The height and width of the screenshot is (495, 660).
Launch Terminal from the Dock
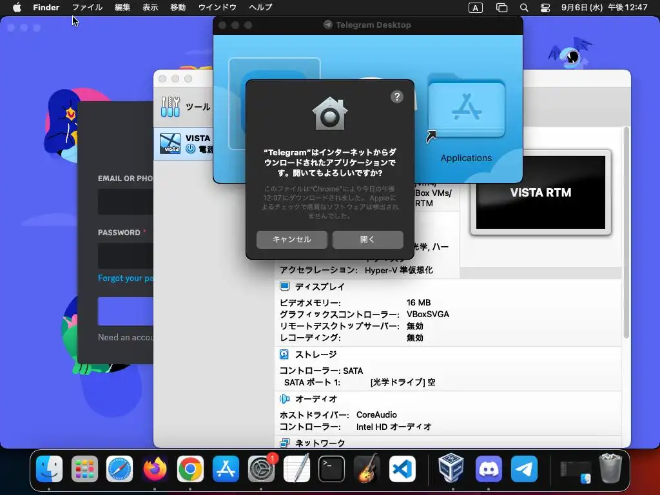tap(332, 469)
